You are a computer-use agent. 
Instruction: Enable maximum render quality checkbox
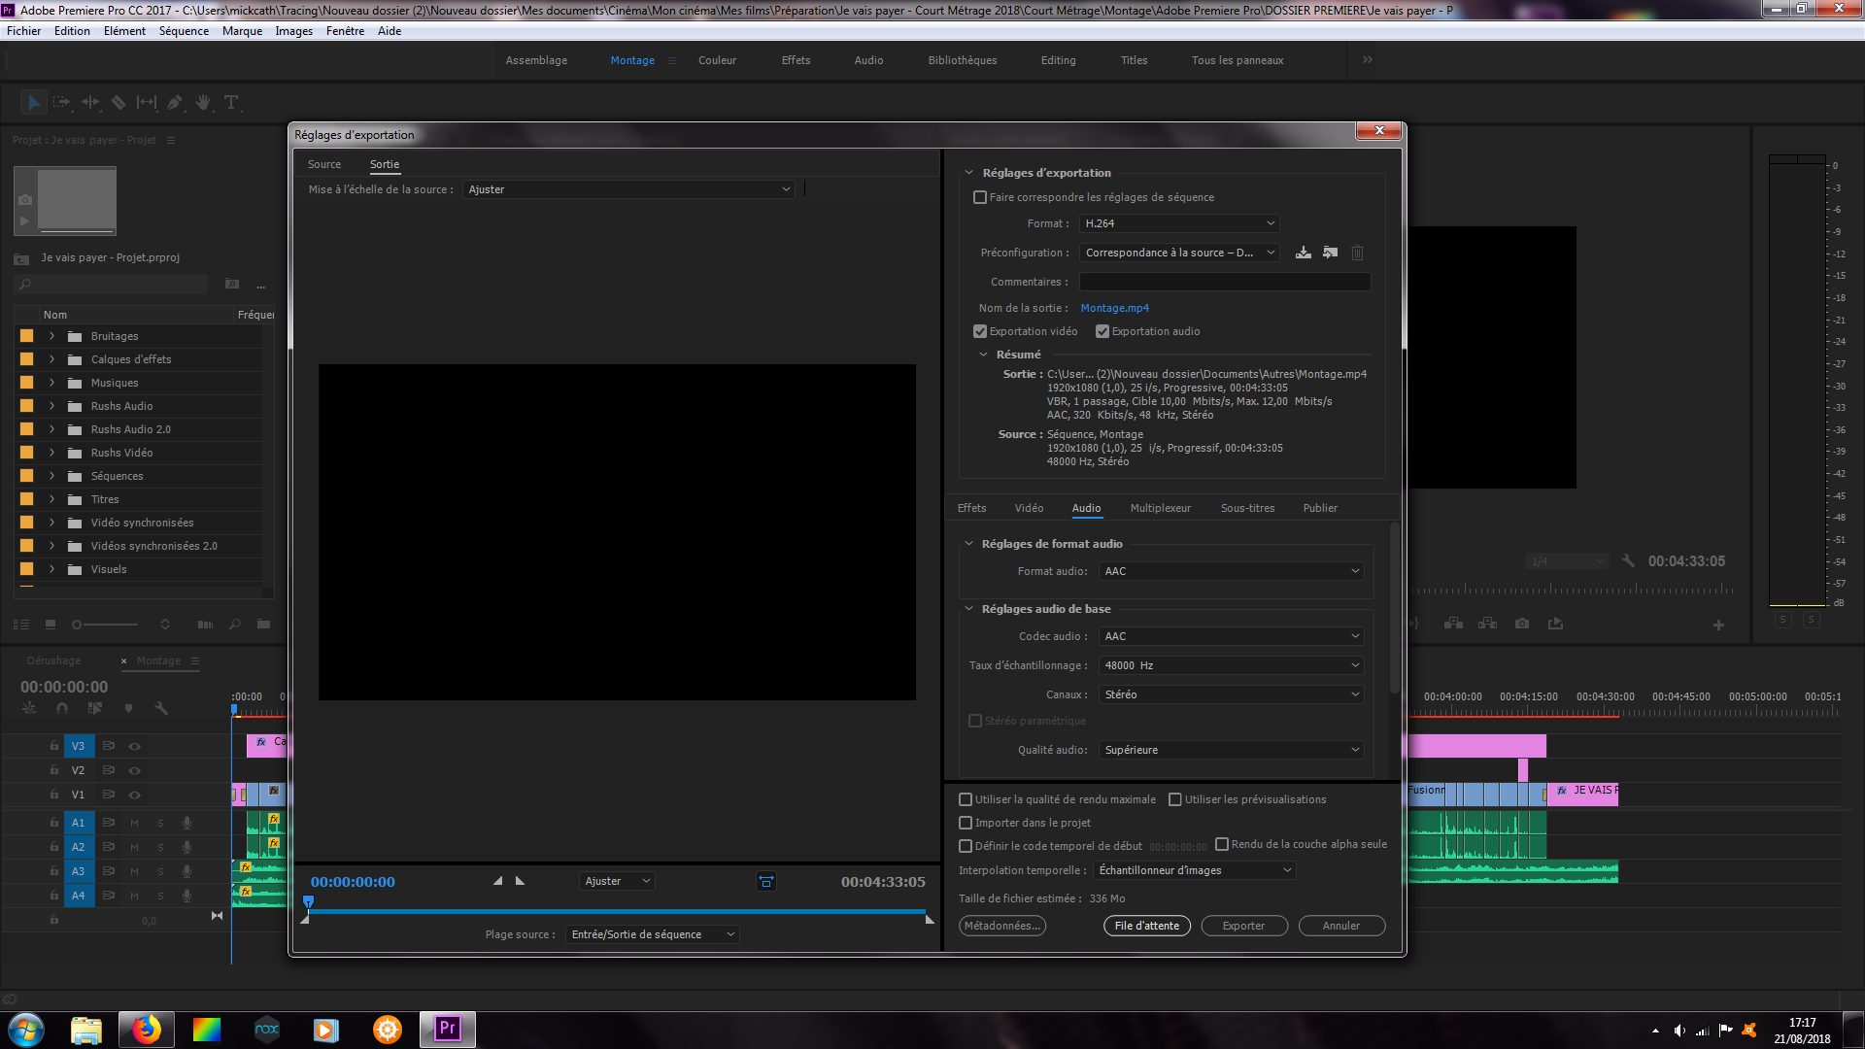tap(966, 799)
